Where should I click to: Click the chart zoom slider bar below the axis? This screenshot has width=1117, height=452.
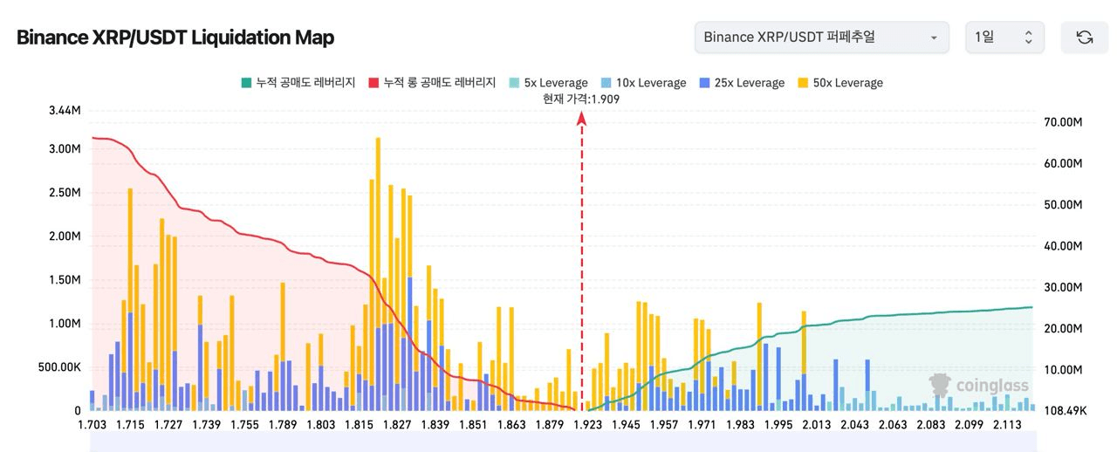point(558,443)
